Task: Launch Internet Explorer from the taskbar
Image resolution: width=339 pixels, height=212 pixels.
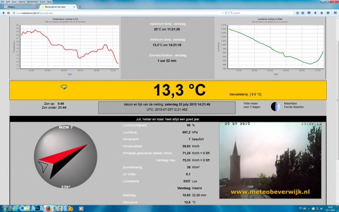Action: (15, 209)
